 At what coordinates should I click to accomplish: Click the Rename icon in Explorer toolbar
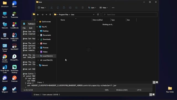(70, 7)
